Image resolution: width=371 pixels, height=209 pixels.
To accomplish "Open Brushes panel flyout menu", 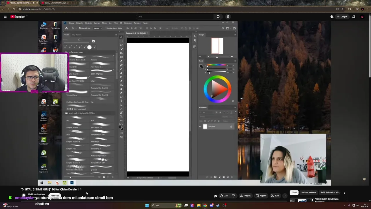I will tap(116, 35).
